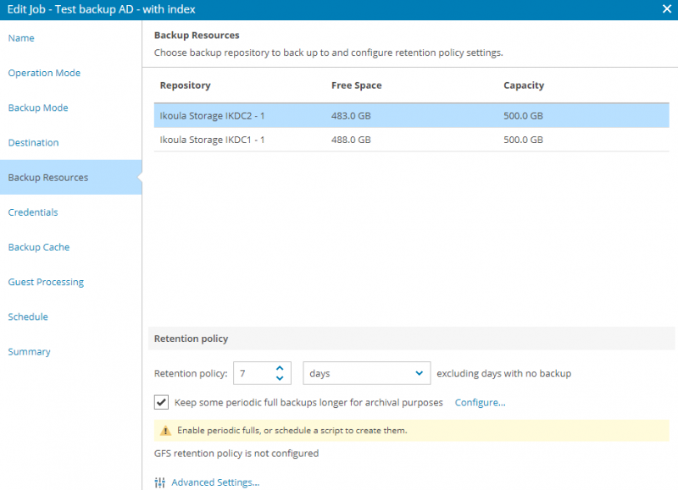Select Ikoula Storage IKDC1 - 1 repository

[412, 140]
